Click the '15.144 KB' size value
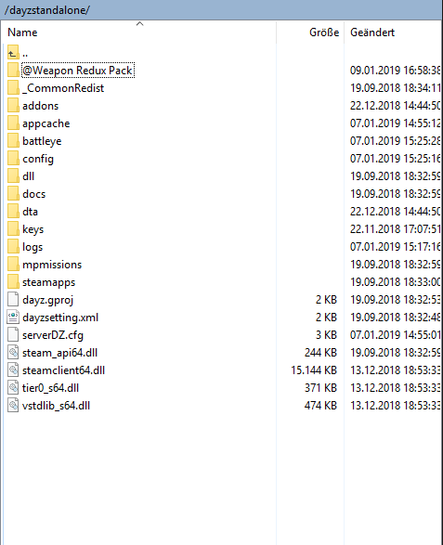Viewport: 443px width, 545px height. pos(314,370)
